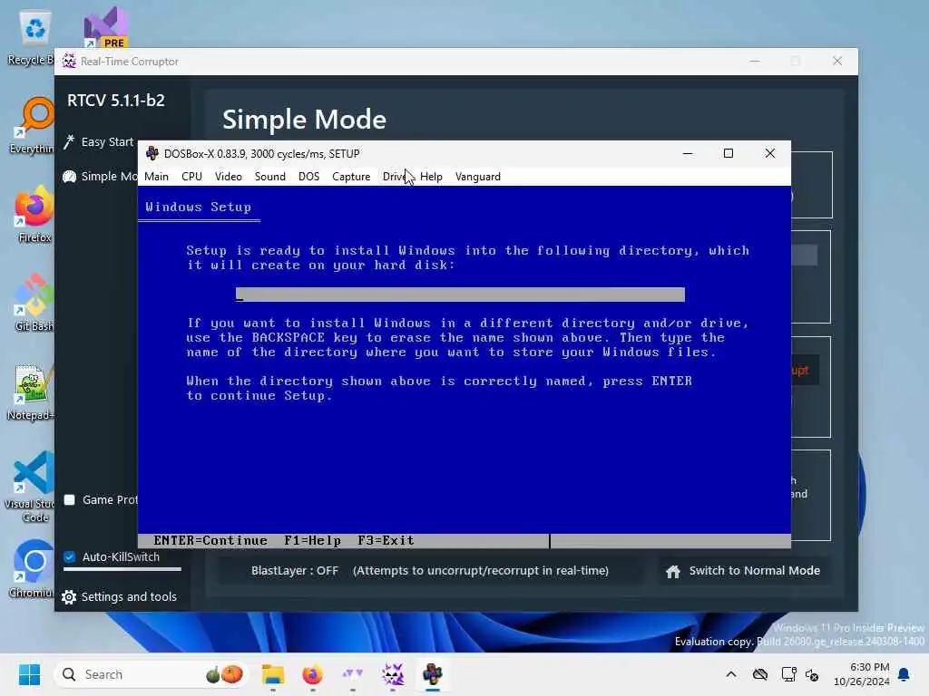This screenshot has width=929, height=696.
Task: Open the Git Bash desktop shortcut
Action: coord(34,303)
